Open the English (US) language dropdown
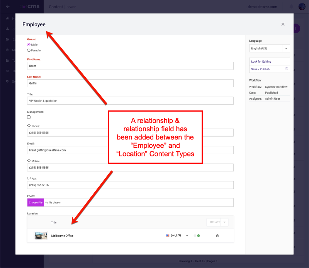Screen dimensions: 309x268 [x=285, y=48]
